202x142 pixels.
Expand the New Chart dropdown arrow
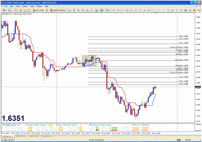pos(6,10)
